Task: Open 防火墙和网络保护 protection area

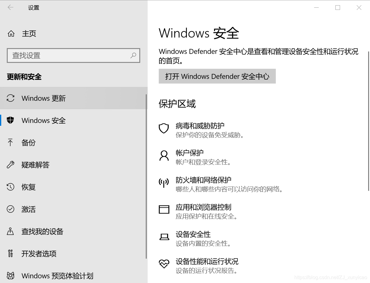Action: [221, 184]
